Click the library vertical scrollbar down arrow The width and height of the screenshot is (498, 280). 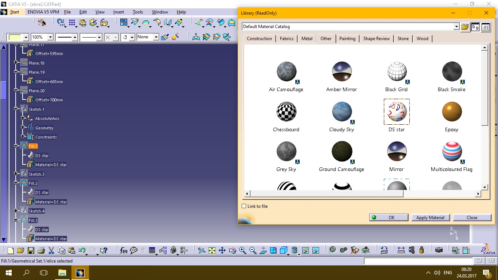[x=485, y=187]
